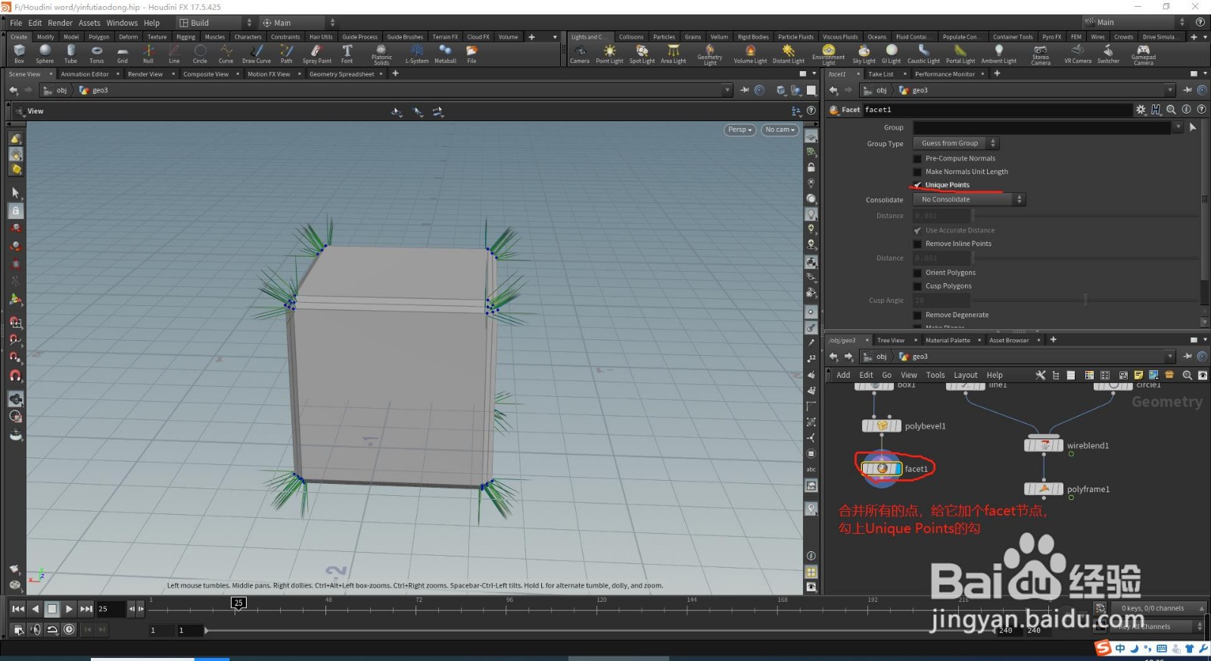Click the facet1 node in network
This screenshot has width=1211, height=661.
tap(882, 469)
